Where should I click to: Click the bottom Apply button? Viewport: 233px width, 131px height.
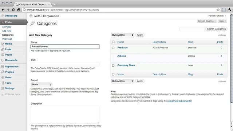(x=140, y=81)
